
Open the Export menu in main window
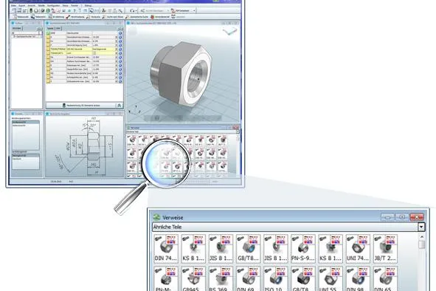pyautogui.click(x=21, y=6)
